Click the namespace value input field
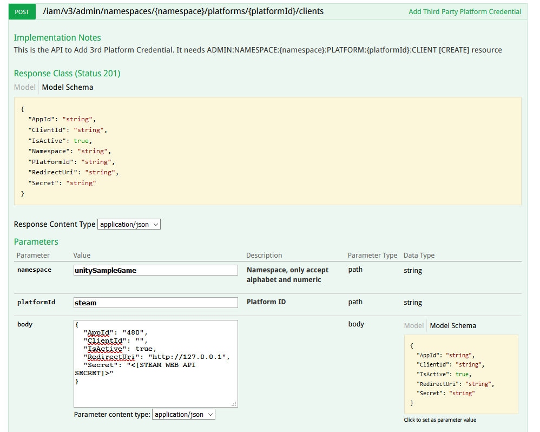This screenshot has width=540, height=432. (156, 270)
